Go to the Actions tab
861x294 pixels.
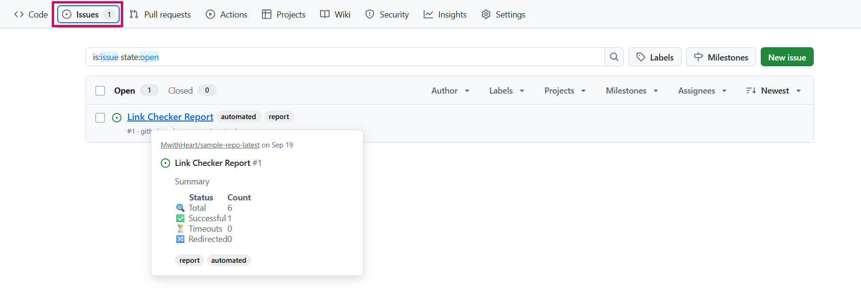226,15
